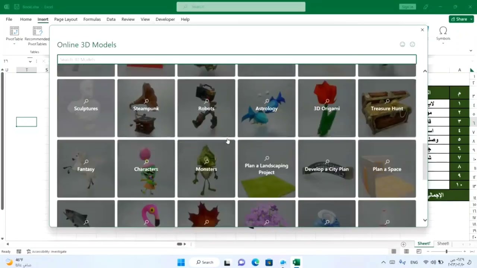The image size is (477, 268).
Task: Click the dialog scroll down arrow
Action: click(x=425, y=220)
